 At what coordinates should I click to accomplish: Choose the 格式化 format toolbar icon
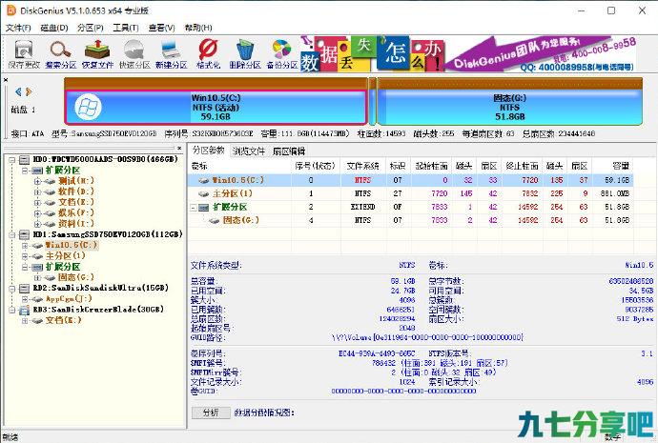[x=208, y=54]
